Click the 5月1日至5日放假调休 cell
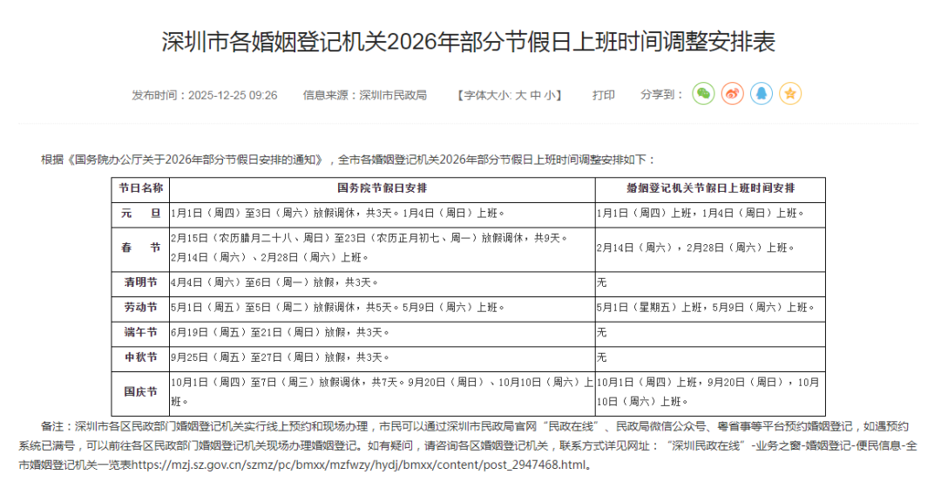Screen dimensions: 941x489 point(382,308)
